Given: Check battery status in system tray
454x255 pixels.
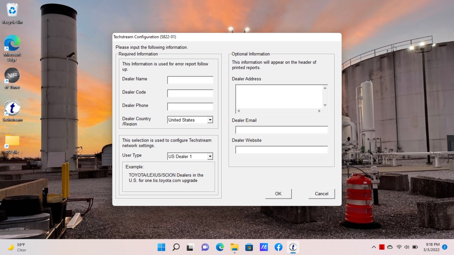Looking at the screenshot, I should click(415, 247).
